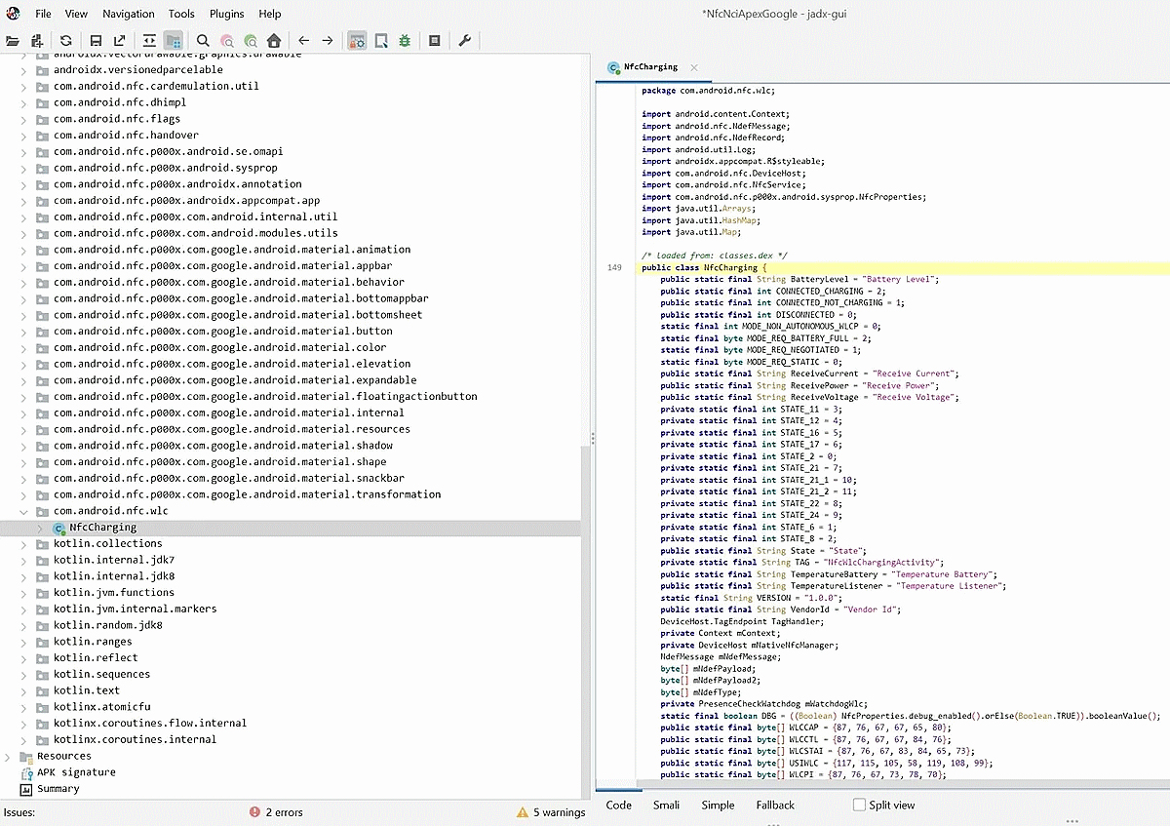Open the Plugins menu
1170x826 pixels.
point(226,14)
